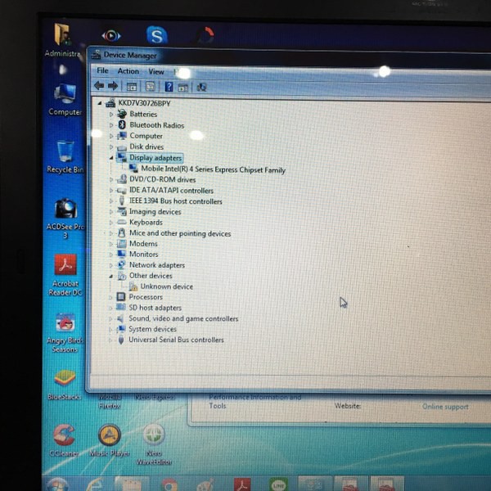
Task: Click the Scan for hardware changes icon
Action: 201,88
